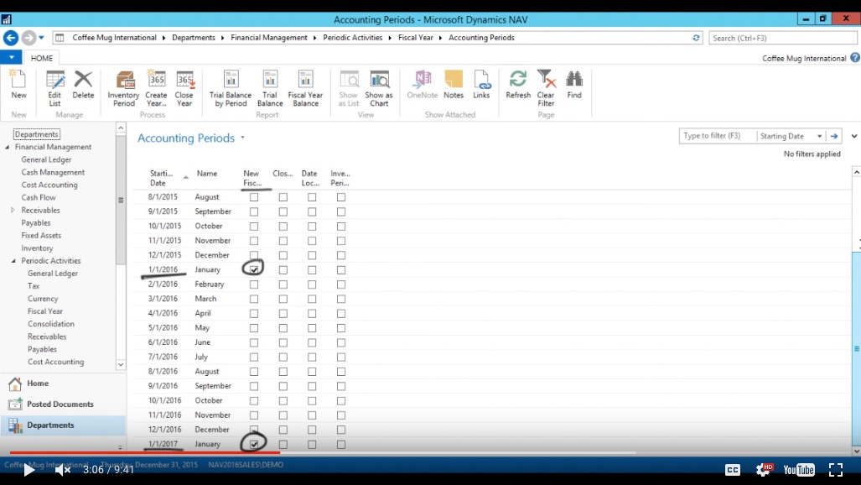Check the Closed box for 8/1/2015 August
Viewport: 861px width, 485px height.
pyautogui.click(x=283, y=197)
